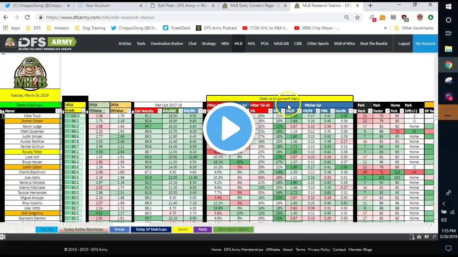Viewport: 458px width, 257px height.
Task: Open a new browser tab
Action: pos(370,5)
